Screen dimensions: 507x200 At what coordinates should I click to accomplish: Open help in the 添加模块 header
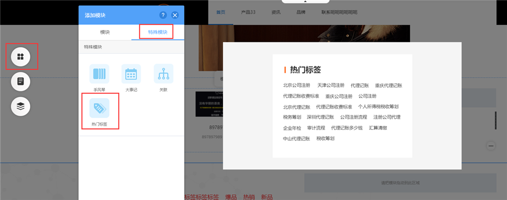pos(163,15)
